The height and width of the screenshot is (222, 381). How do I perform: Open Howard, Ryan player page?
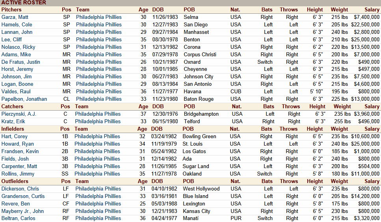[x=17, y=144]
